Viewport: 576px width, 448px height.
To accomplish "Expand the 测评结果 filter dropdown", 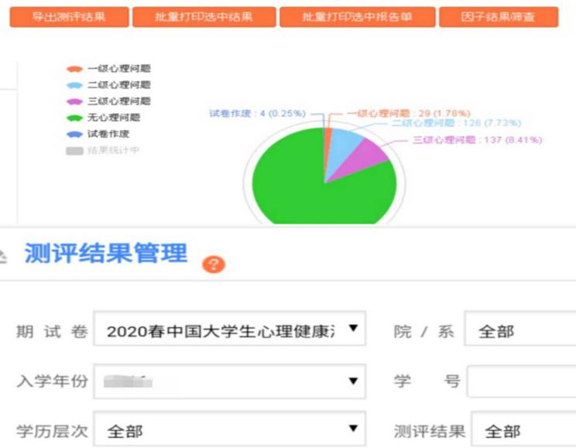I will click(523, 430).
